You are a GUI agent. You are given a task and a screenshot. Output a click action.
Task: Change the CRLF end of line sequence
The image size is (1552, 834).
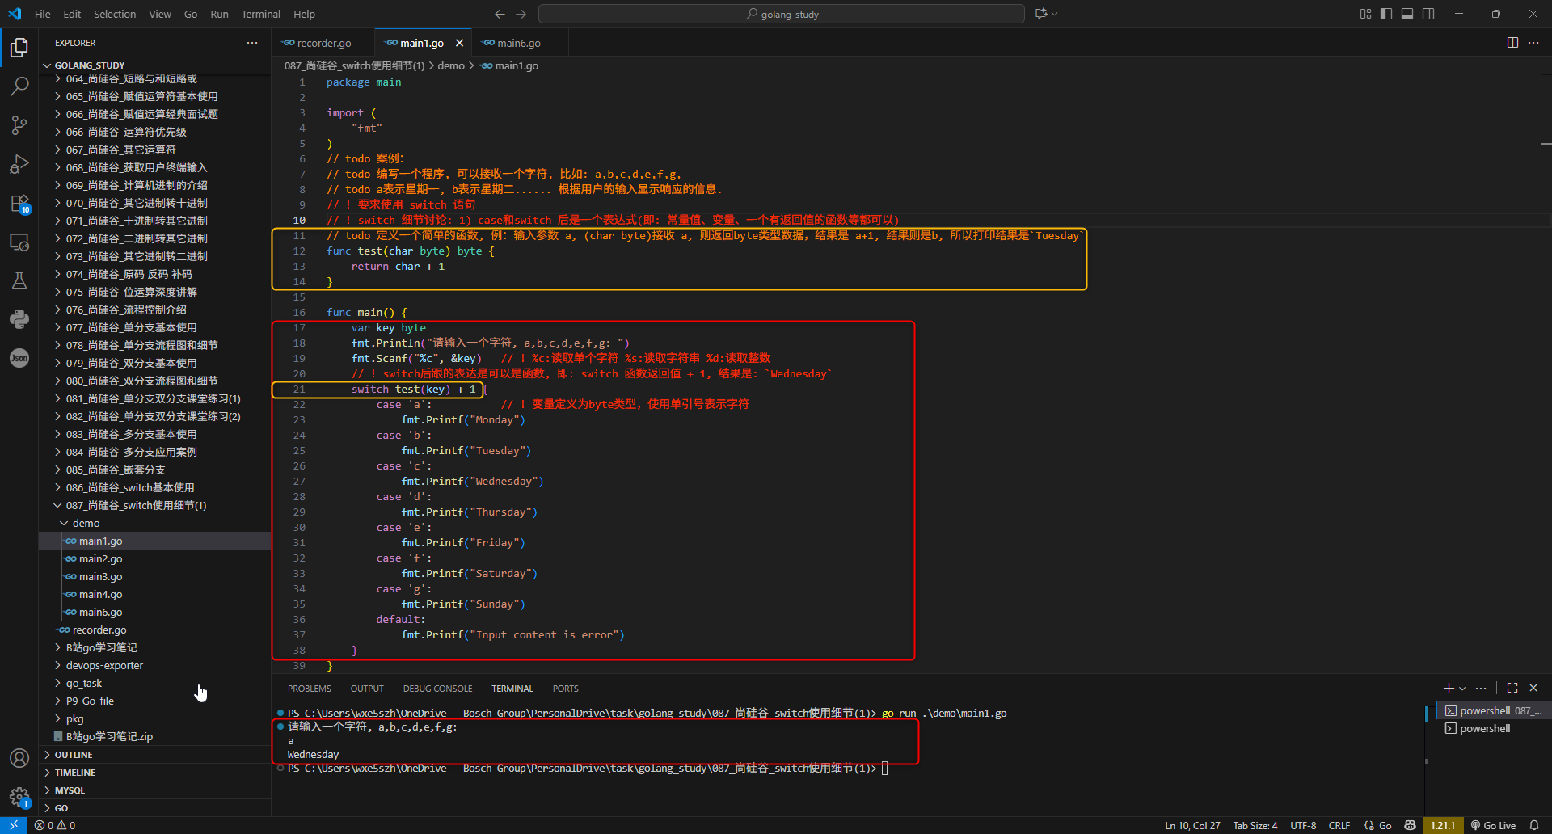1339,826
